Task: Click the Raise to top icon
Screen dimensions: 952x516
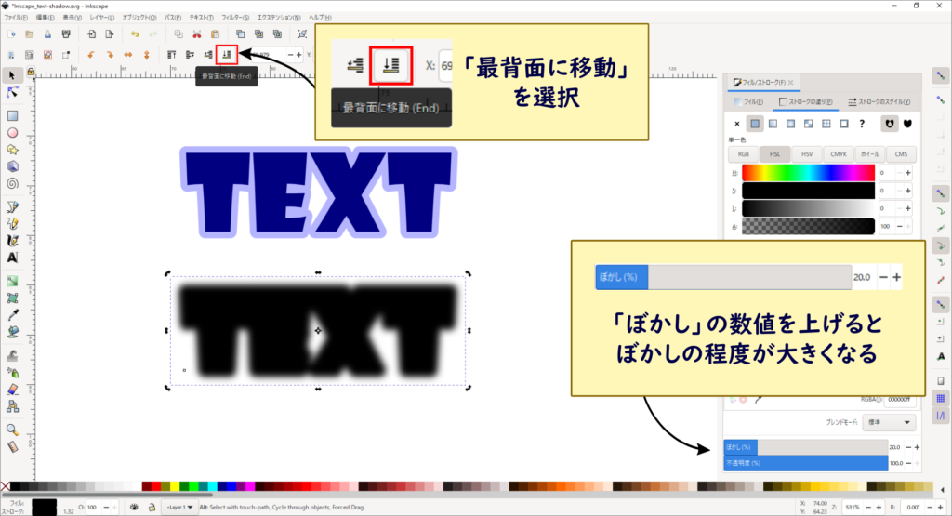Action: [172, 55]
